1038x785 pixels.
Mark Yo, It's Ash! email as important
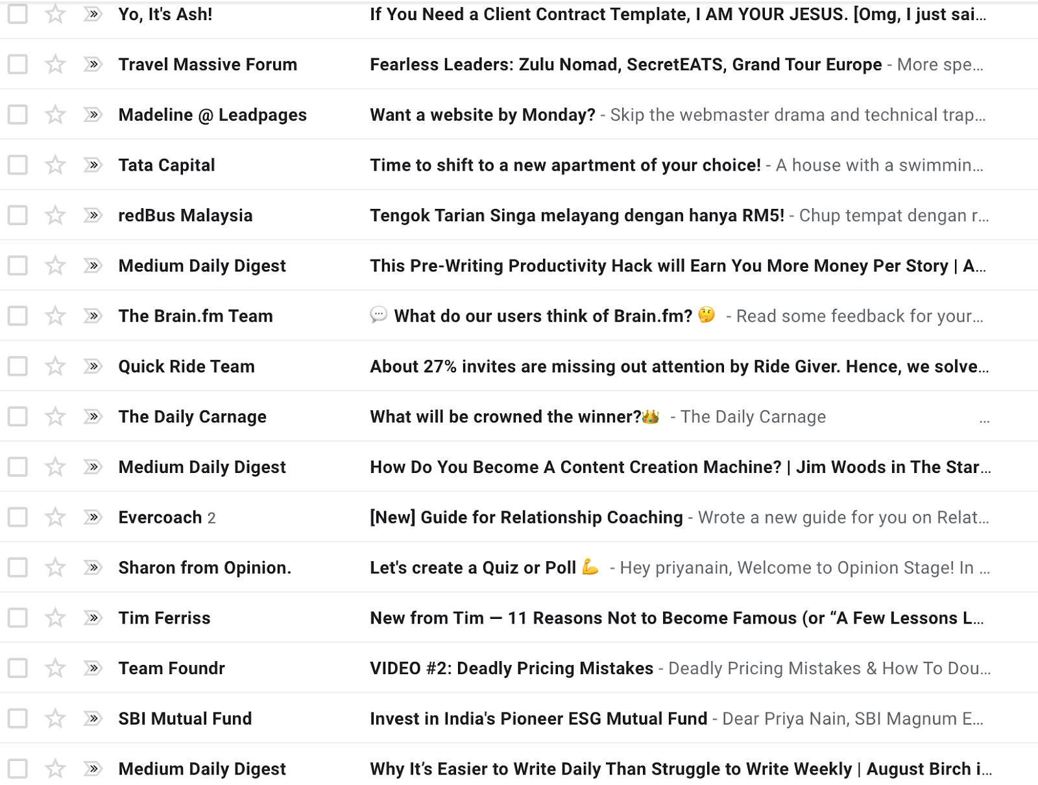(x=93, y=14)
